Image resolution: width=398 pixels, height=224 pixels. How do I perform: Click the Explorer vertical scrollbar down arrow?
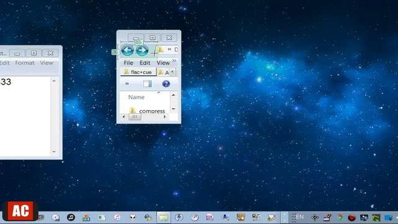click(x=174, y=109)
